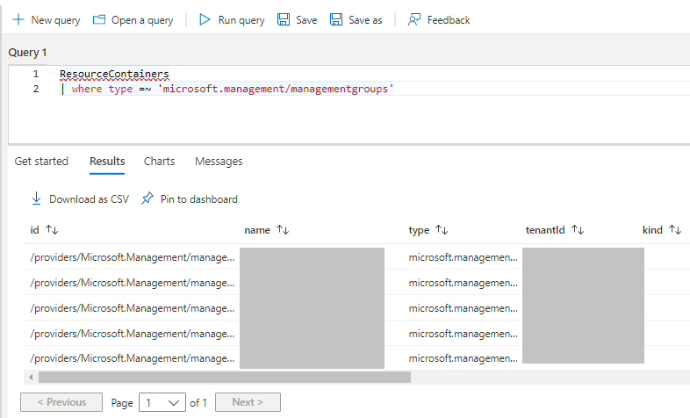Toggle sort on the name column
The width and height of the screenshot is (690, 418).
(283, 230)
